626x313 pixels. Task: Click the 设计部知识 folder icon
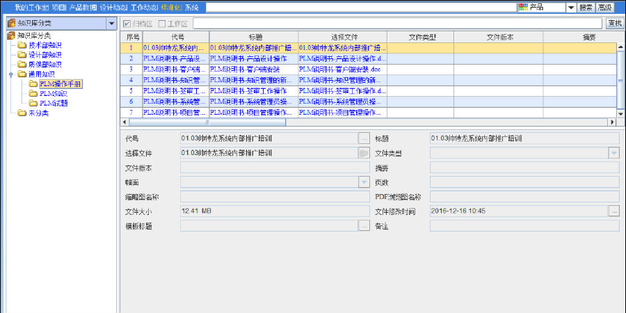point(22,55)
